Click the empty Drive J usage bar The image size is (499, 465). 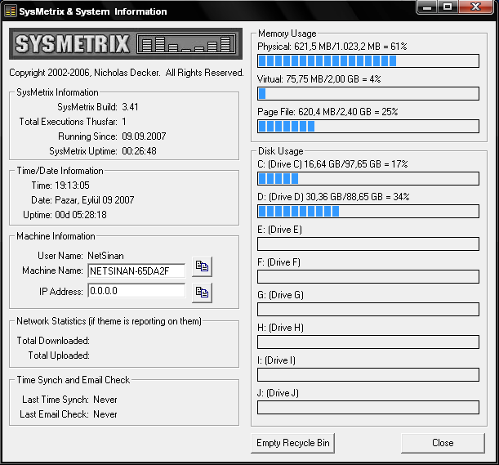pos(368,407)
